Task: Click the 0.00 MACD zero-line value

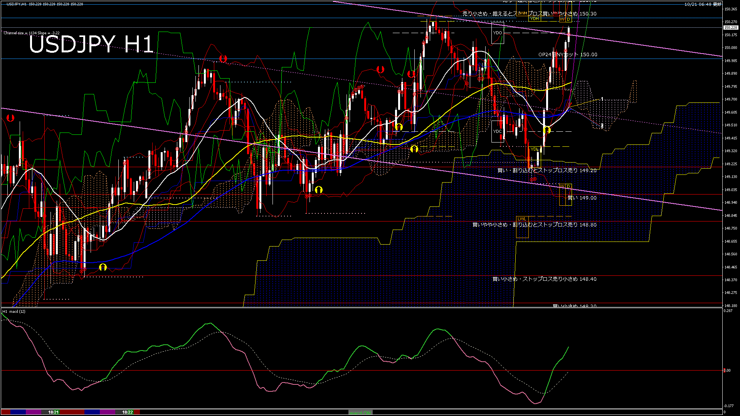Action: (727, 371)
